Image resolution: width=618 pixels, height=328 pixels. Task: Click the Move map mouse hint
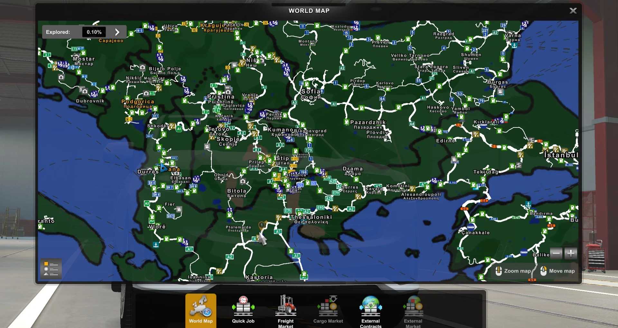tap(558, 271)
